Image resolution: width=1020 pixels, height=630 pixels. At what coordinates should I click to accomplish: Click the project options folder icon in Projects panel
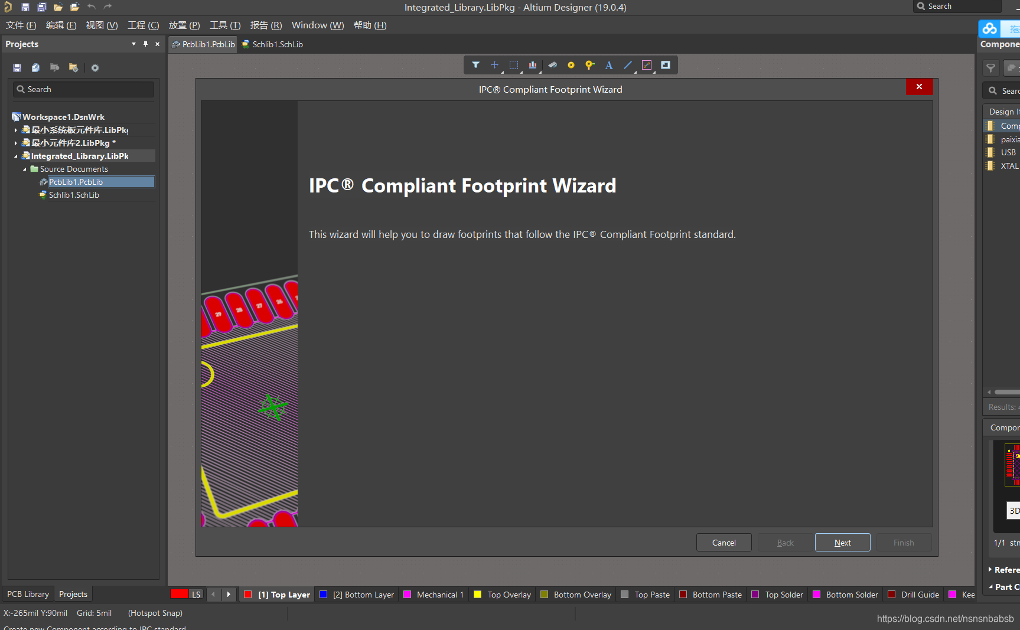click(73, 68)
